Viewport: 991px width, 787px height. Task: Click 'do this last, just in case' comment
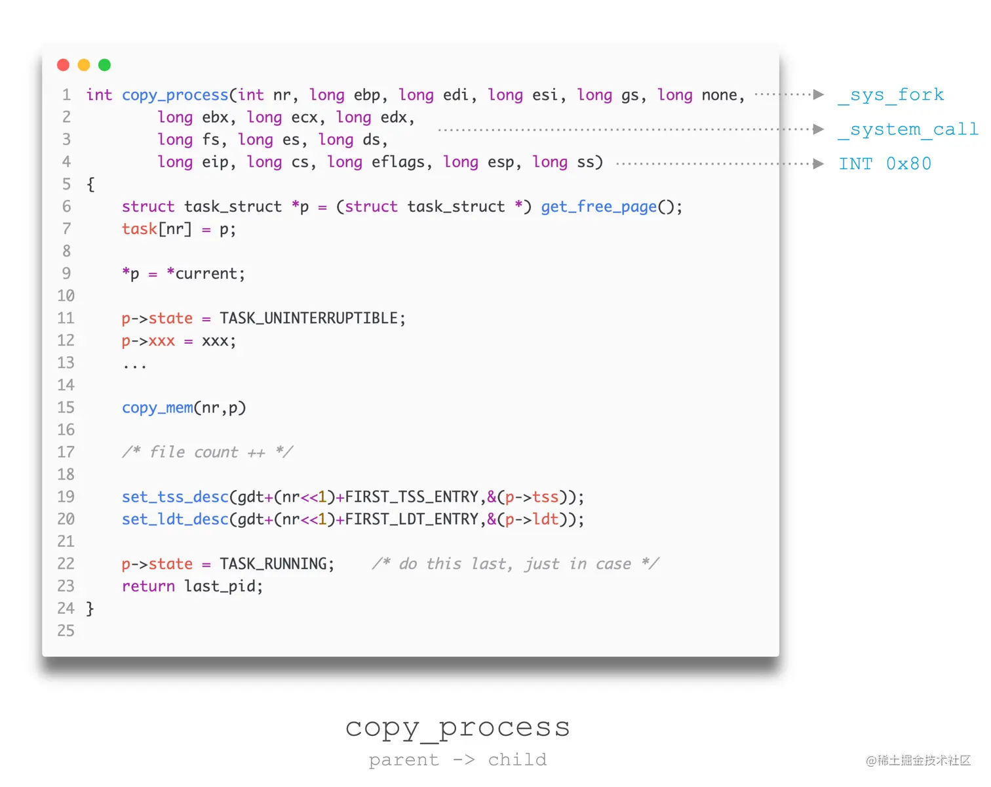[x=515, y=564]
